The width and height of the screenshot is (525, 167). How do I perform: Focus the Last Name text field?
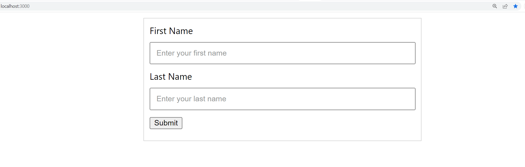point(282,99)
